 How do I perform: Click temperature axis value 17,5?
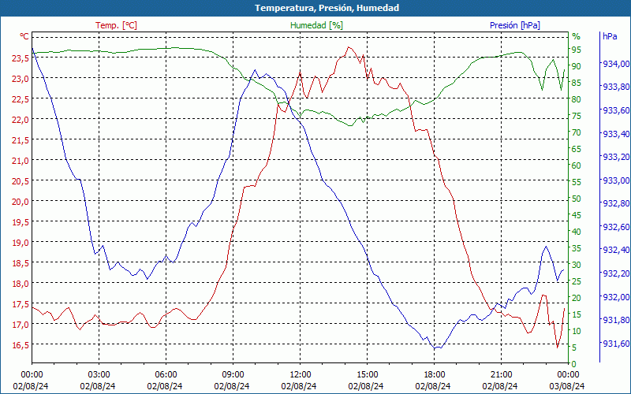pyautogui.click(x=21, y=304)
